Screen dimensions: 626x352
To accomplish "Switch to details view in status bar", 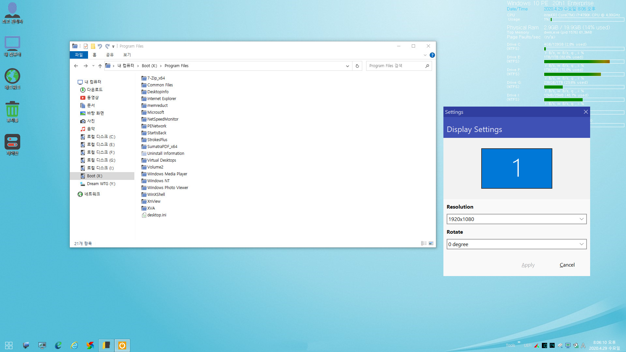I will coord(424,243).
